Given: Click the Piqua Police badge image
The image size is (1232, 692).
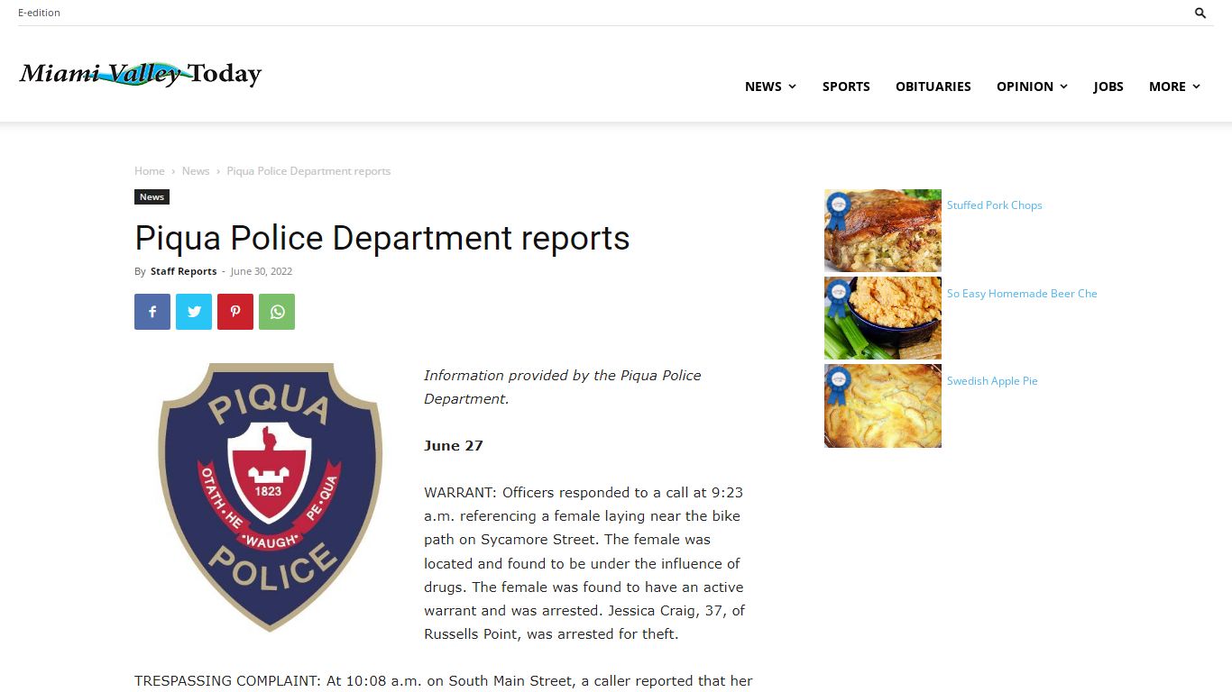Looking at the screenshot, I should [270, 497].
